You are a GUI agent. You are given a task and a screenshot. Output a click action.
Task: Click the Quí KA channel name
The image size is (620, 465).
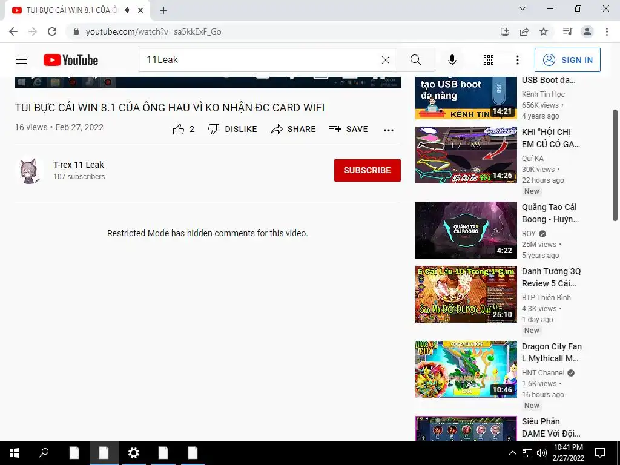(533, 158)
